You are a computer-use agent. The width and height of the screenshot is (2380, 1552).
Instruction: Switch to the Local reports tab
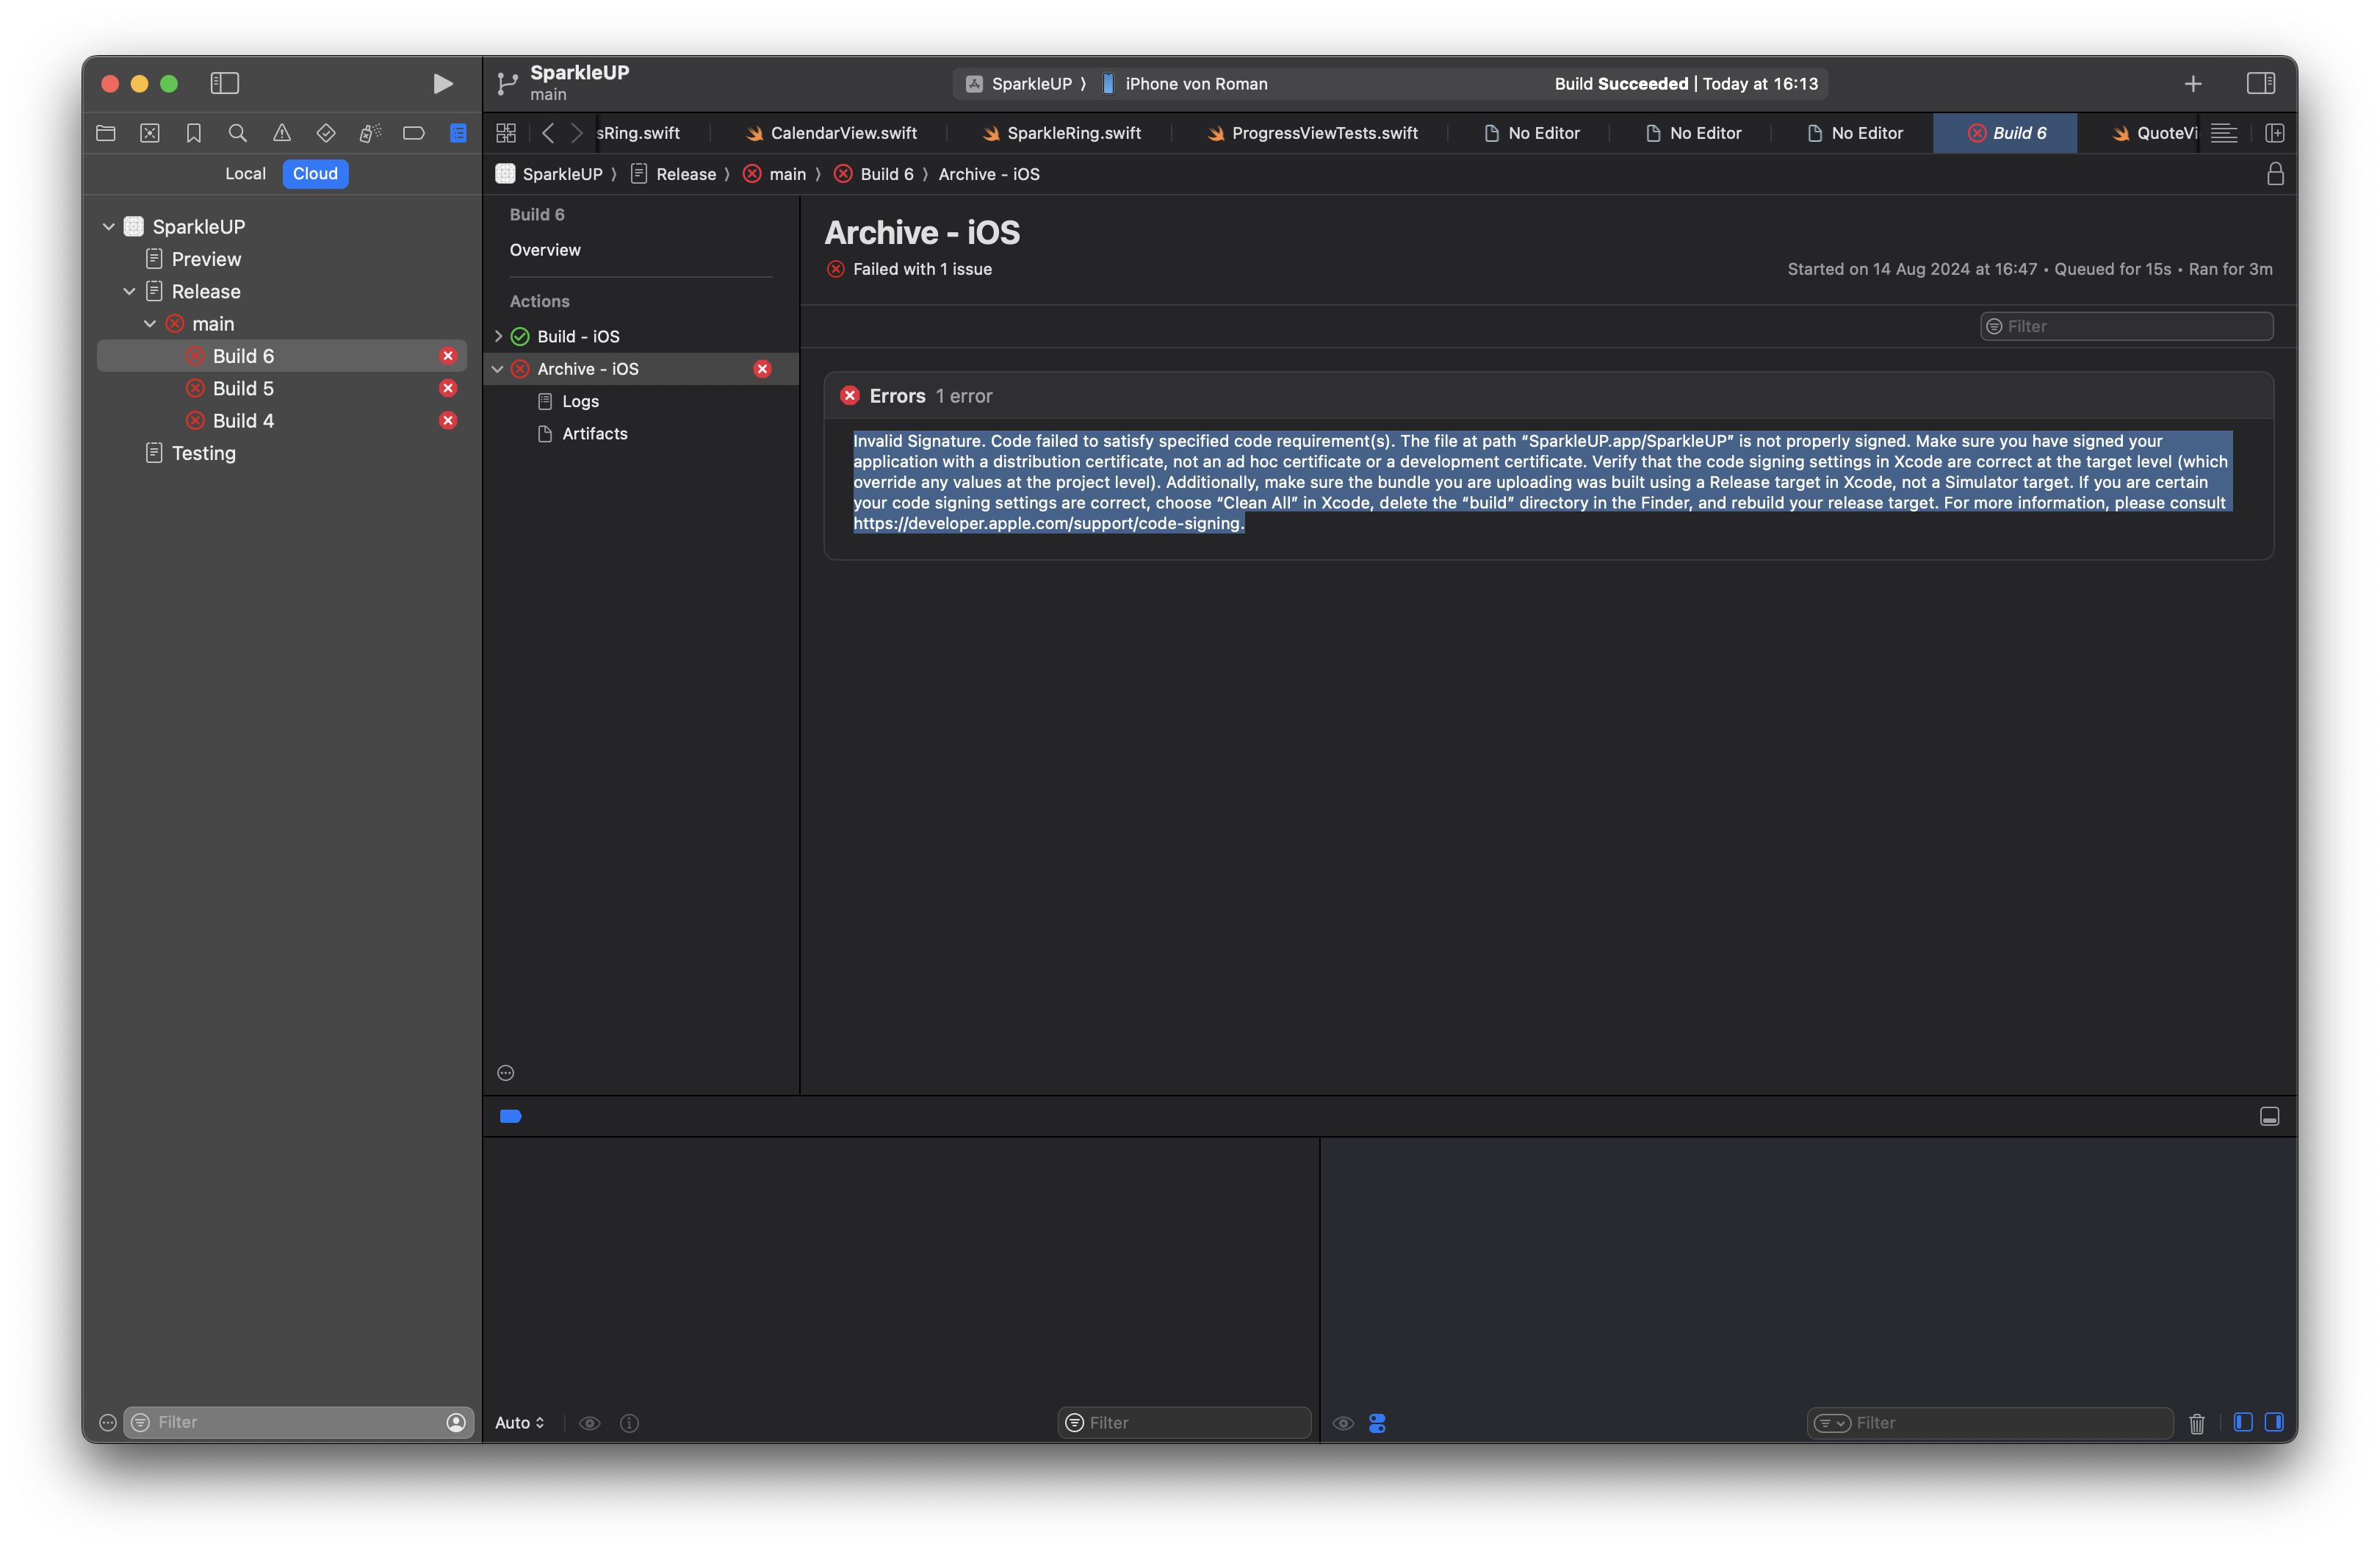click(245, 174)
